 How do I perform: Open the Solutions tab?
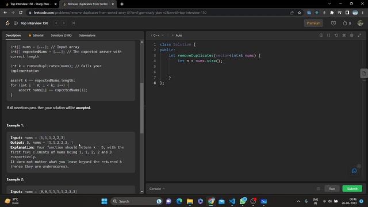[62, 35]
